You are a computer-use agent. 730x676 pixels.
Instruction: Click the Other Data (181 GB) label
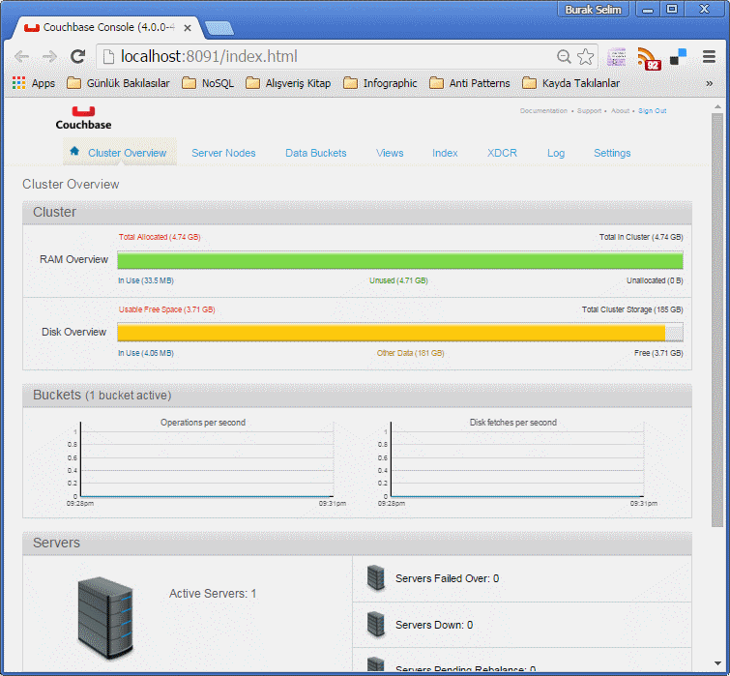410,353
